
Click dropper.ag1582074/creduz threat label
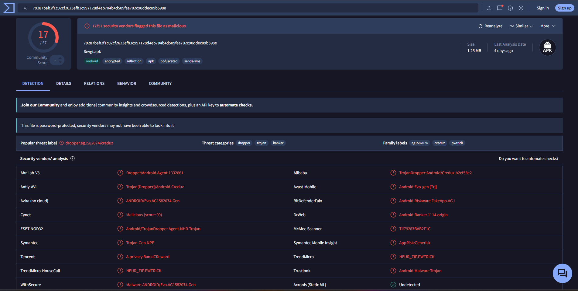pyautogui.click(x=89, y=143)
